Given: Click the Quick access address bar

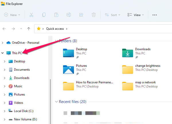Looking at the screenshot, I should tap(100, 29).
